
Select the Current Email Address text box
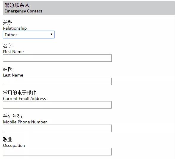[x=57, y=105]
